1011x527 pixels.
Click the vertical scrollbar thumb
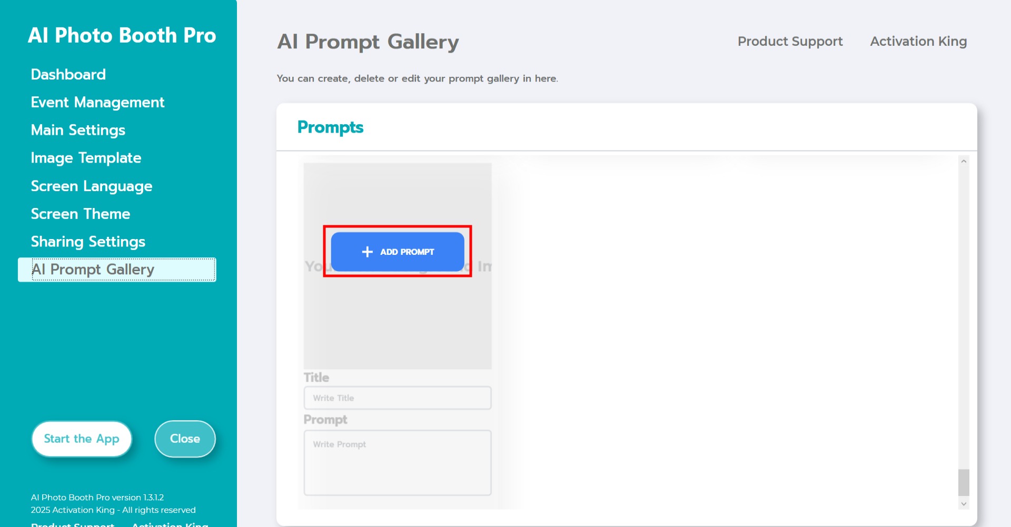click(x=964, y=482)
